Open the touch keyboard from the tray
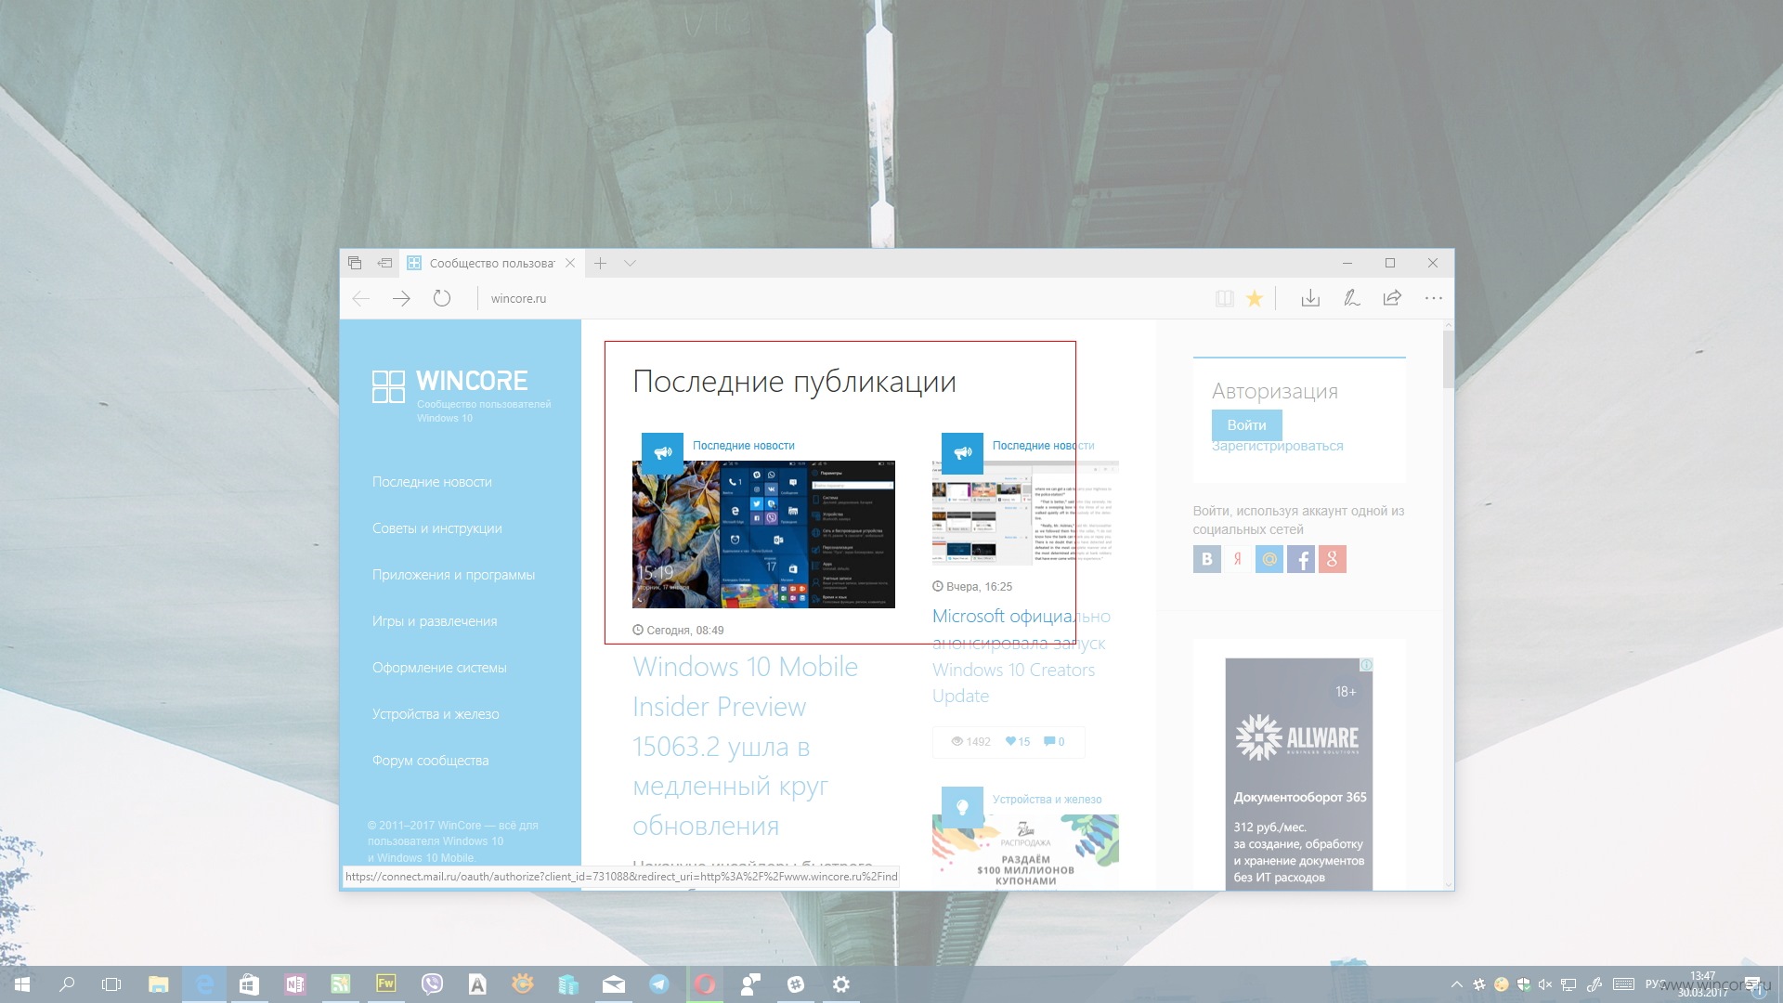Screen dimensions: 1783x1003 [1623, 984]
